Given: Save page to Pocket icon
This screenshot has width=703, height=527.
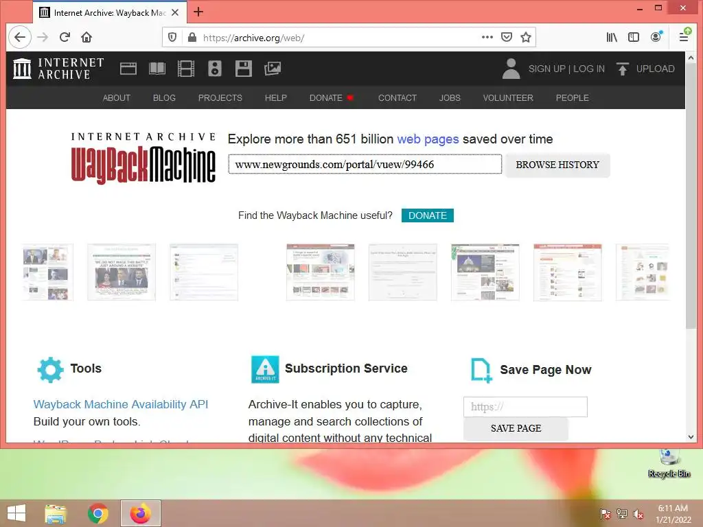Looking at the screenshot, I should (x=507, y=37).
